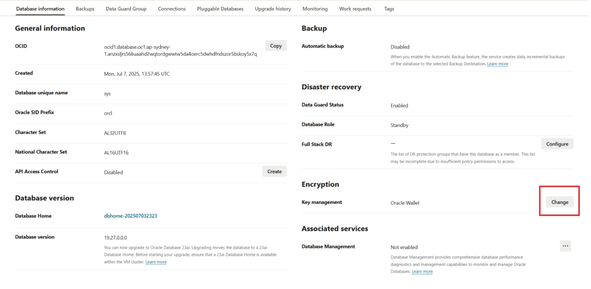Viewport: 591px width, 289px height.
Task: Click Change for Key management
Action: [x=560, y=202]
